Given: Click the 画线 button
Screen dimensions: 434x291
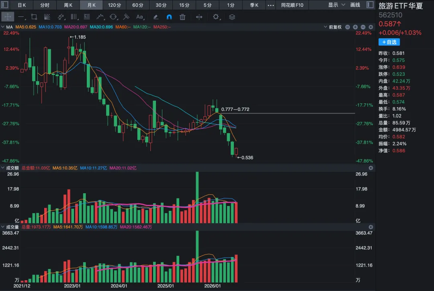Looking at the screenshot, I should pos(355,5).
